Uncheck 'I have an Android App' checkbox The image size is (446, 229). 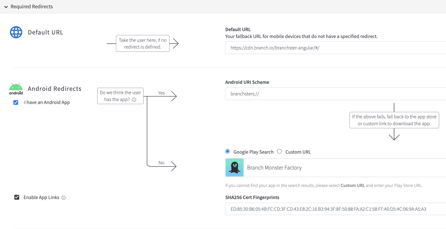16,102
